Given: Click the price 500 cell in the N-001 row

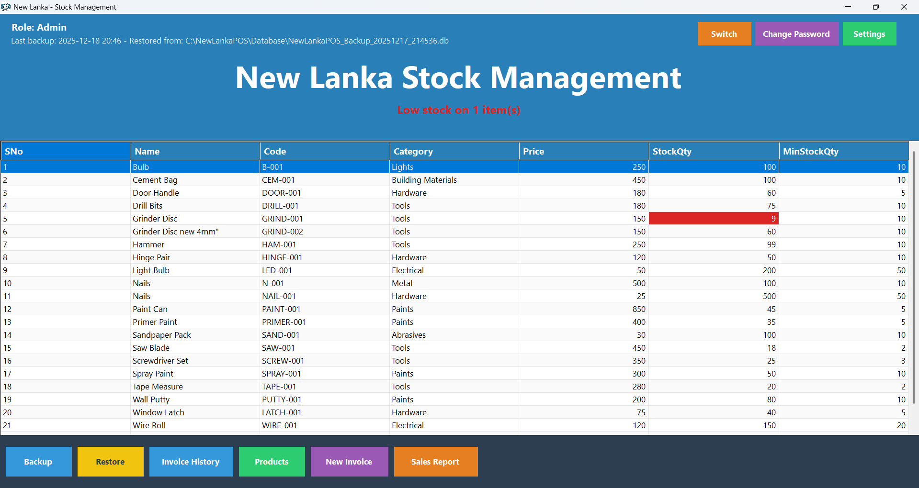Looking at the screenshot, I should pyautogui.click(x=584, y=283).
